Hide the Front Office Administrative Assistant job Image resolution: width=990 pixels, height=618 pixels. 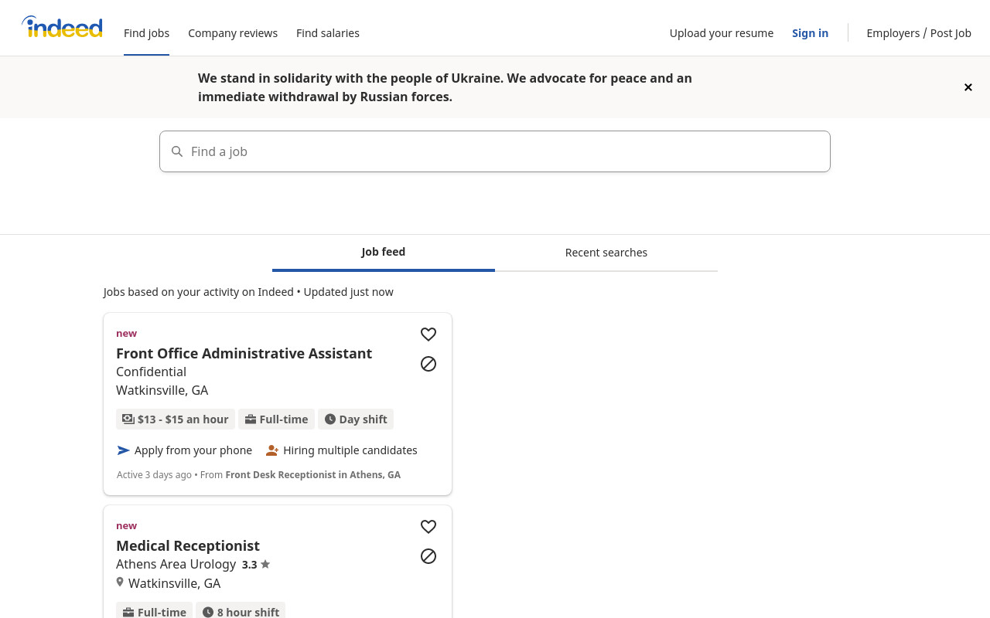[x=428, y=364]
